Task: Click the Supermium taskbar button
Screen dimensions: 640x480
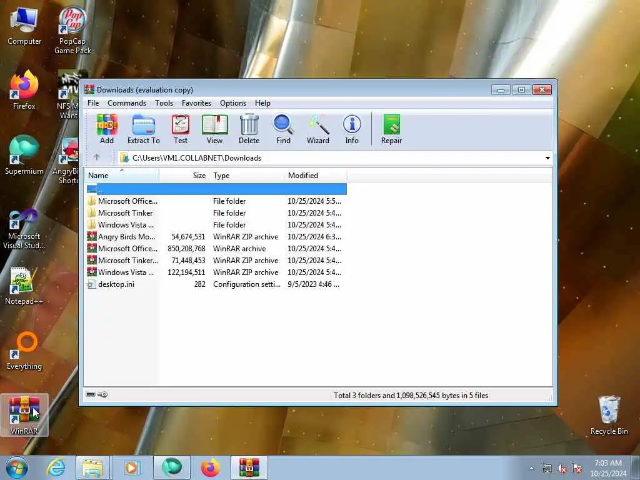Action: [171, 467]
